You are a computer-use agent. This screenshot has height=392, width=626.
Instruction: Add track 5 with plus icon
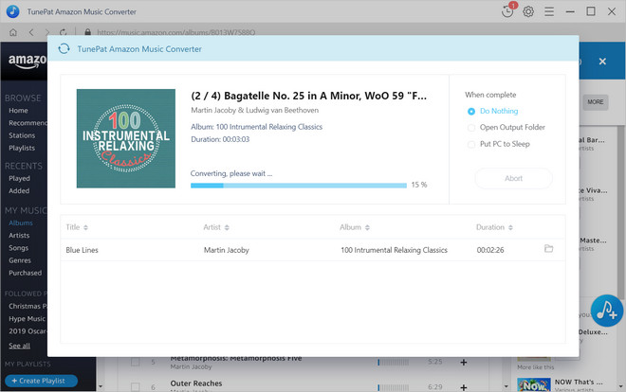(464, 362)
